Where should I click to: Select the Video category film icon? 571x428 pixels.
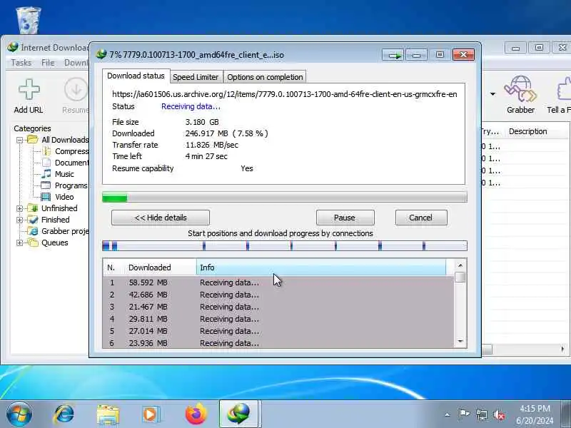(46, 197)
